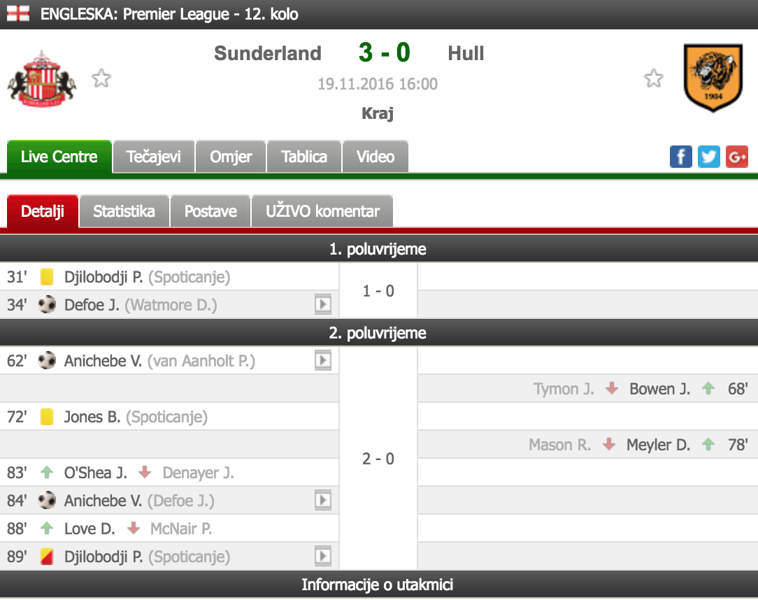This screenshot has height=600, width=758.
Task: Open the UŽIVO komentar tab
Action: 322,211
